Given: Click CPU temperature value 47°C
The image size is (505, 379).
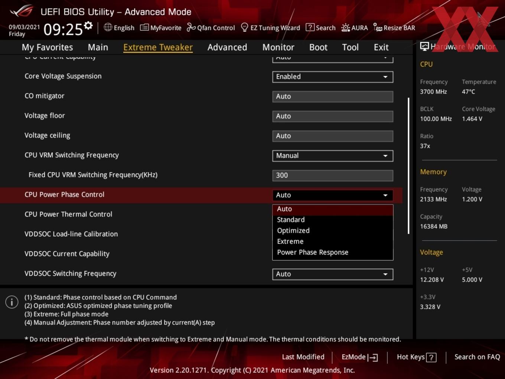Looking at the screenshot, I should point(468,91).
